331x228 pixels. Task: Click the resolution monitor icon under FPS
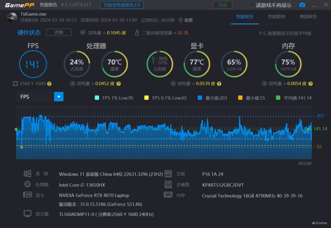[x=15, y=83]
